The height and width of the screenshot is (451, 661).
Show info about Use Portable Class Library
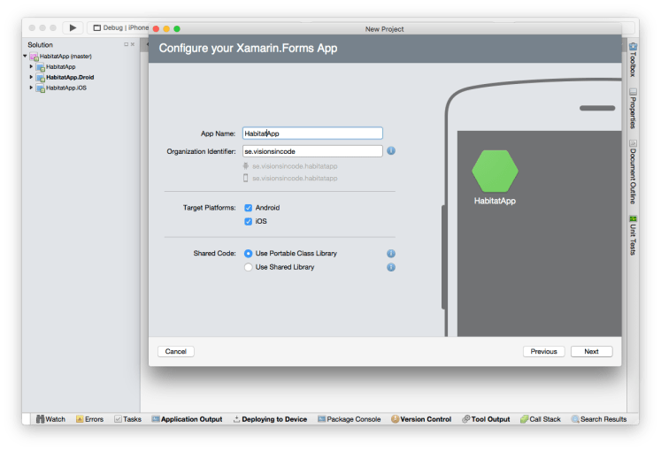click(391, 254)
